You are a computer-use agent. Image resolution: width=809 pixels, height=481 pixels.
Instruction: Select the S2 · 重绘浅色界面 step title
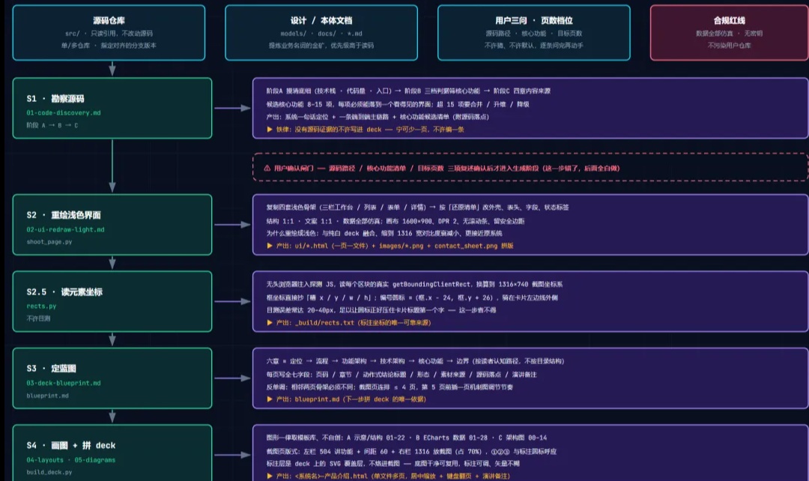point(64,215)
